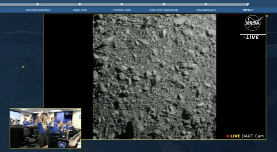Click the Target Lock timeline marker
This screenshot has height=152, width=277.
pos(80,4)
